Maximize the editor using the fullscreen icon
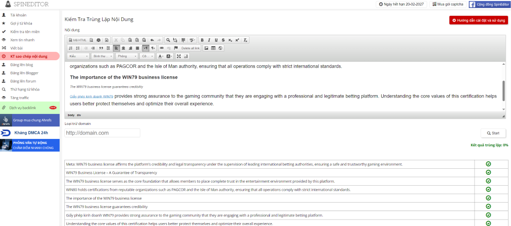 pyautogui.click(x=179, y=56)
